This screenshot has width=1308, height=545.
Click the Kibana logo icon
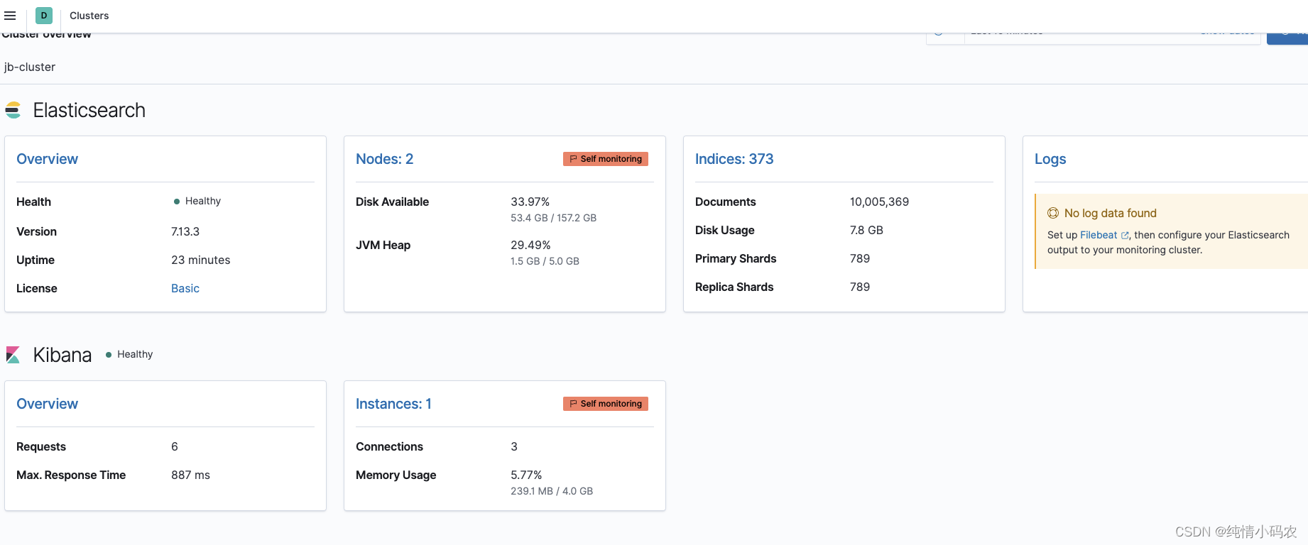click(x=13, y=355)
